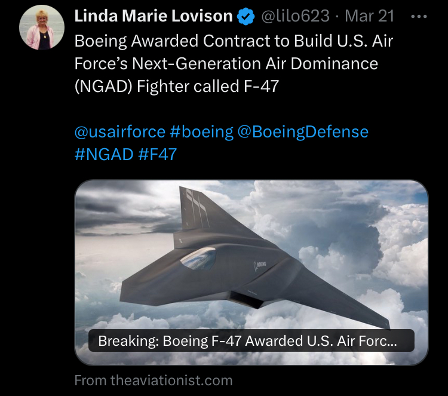Open the #boeing hashtag
The image size is (448, 396).
(201, 131)
